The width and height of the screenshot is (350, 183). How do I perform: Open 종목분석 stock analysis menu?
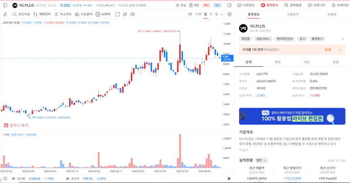[x=269, y=5]
